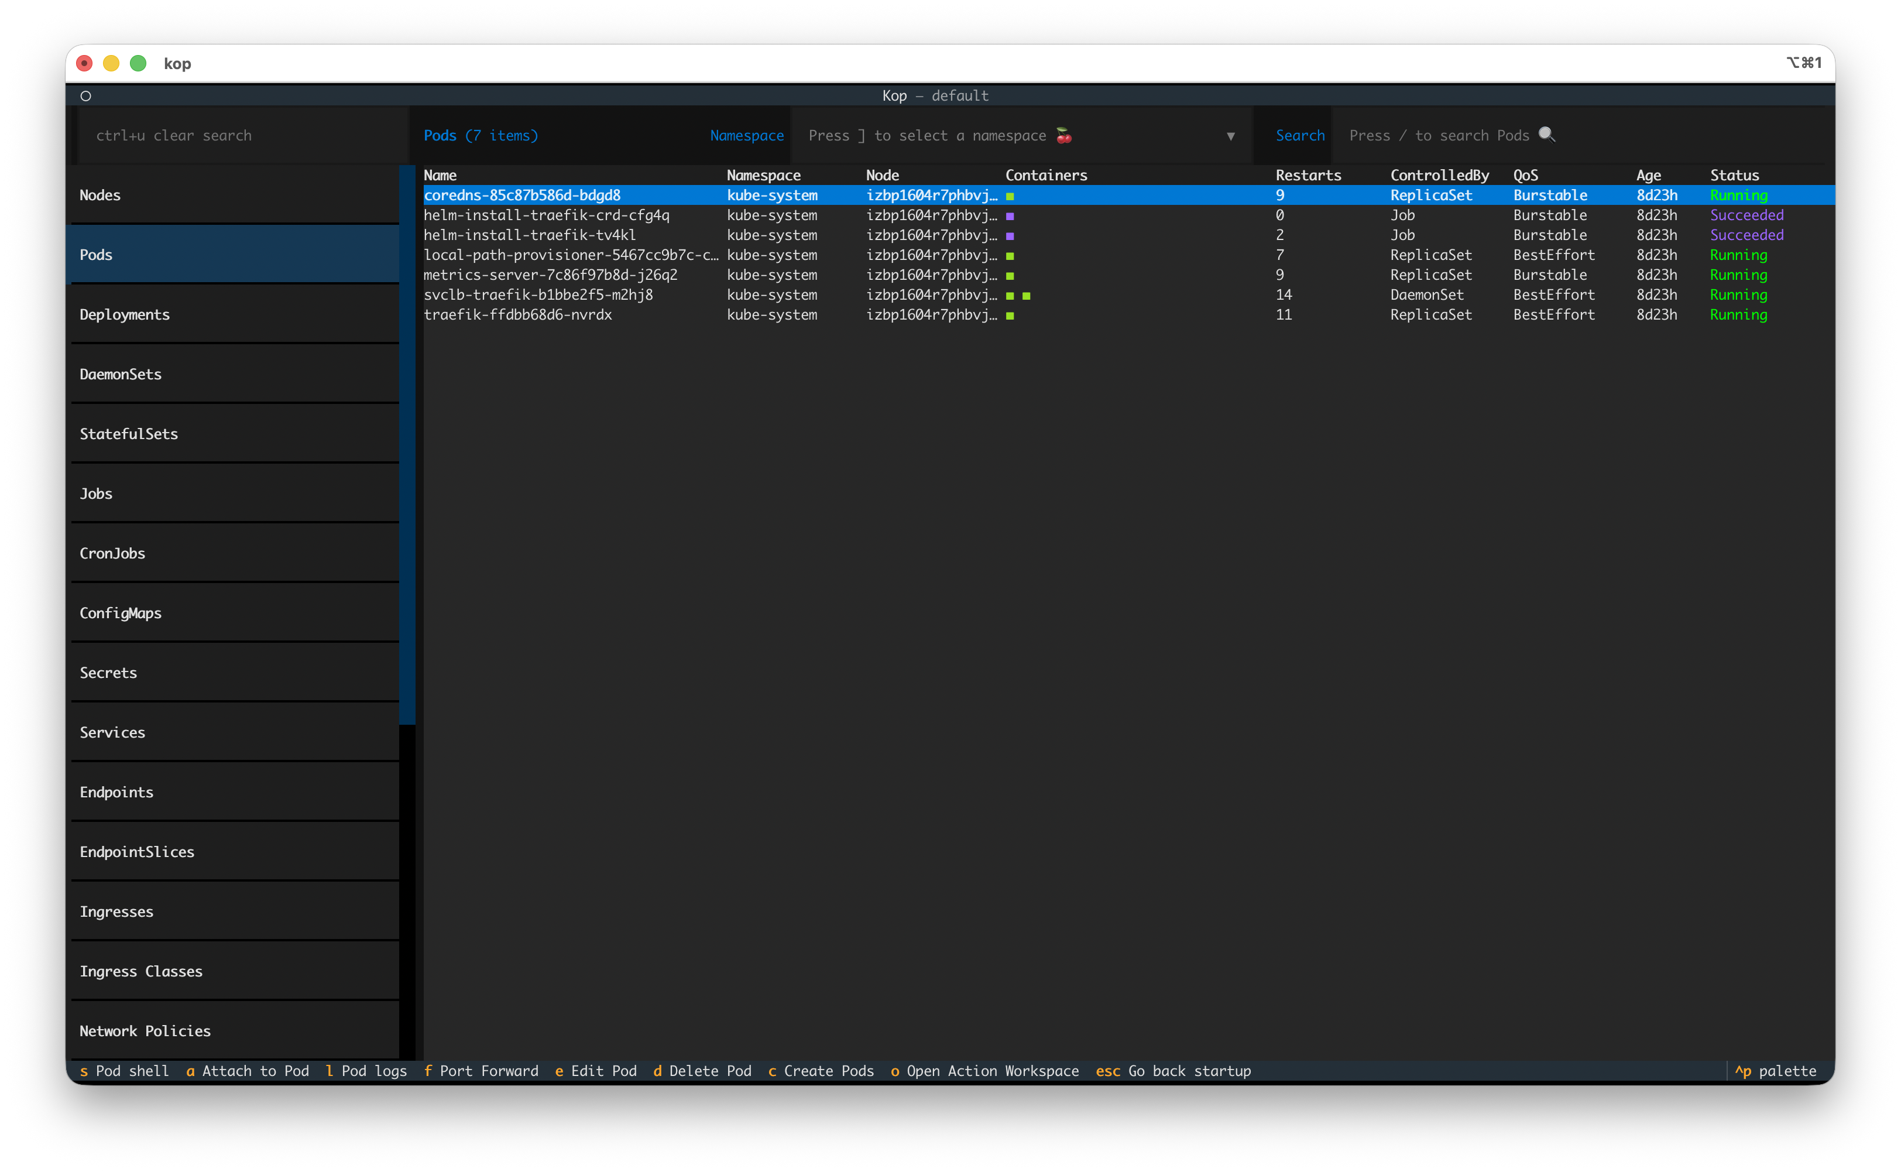The width and height of the screenshot is (1901, 1172).
Task: Select helm-install-traefik-tv4kl pod row
Action: point(1128,236)
